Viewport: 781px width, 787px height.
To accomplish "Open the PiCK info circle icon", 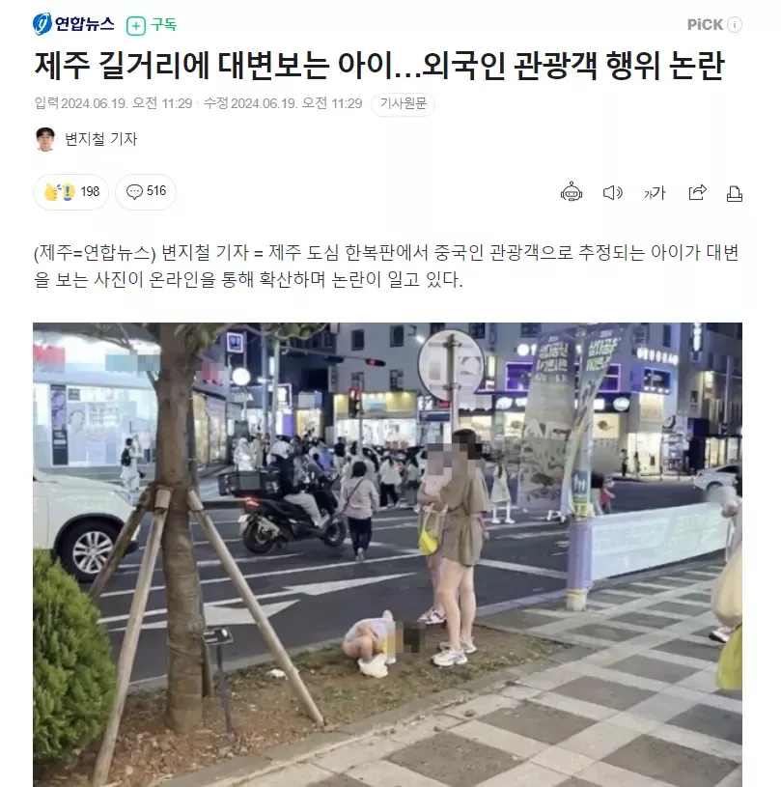I will pos(735,24).
